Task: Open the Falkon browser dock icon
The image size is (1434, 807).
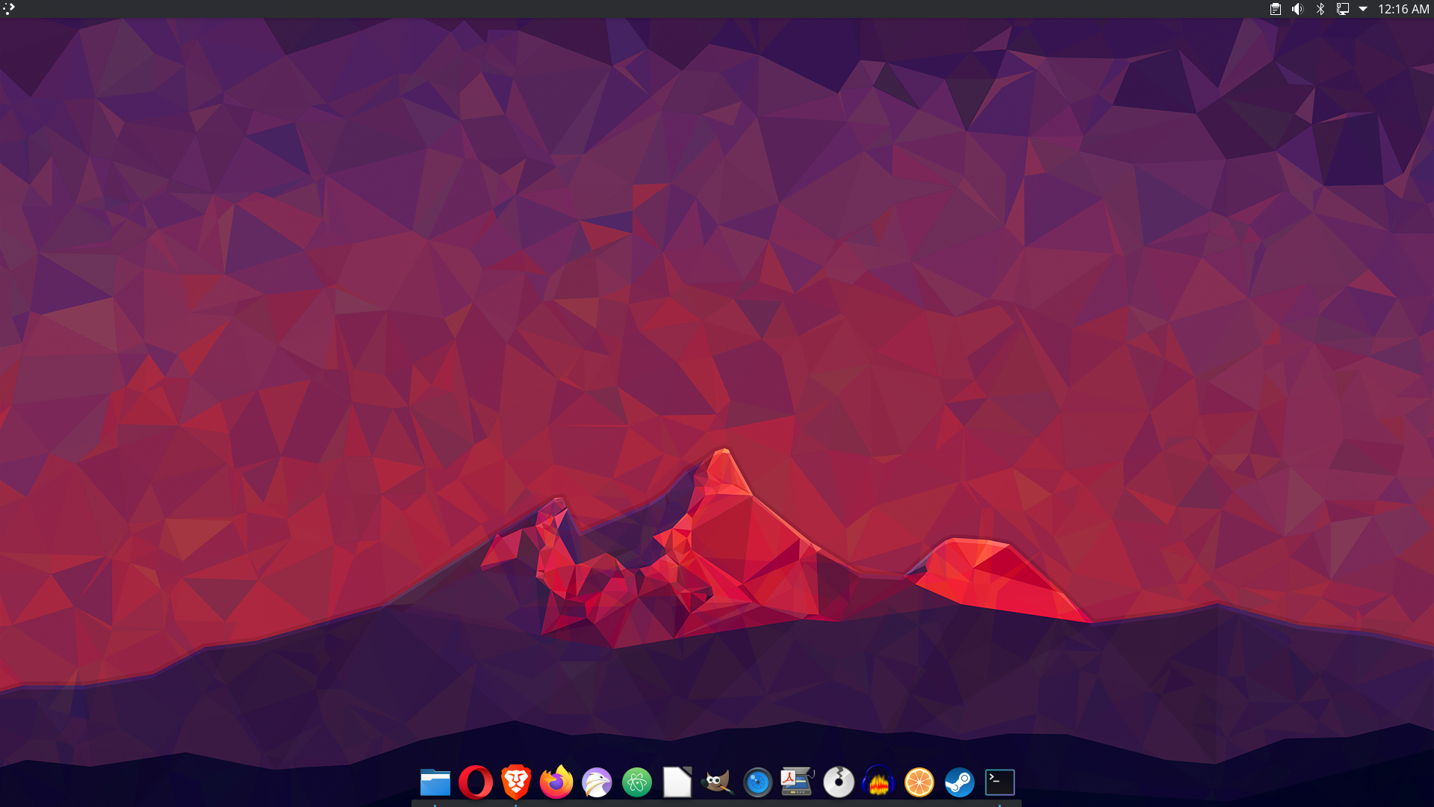Action: tap(597, 782)
